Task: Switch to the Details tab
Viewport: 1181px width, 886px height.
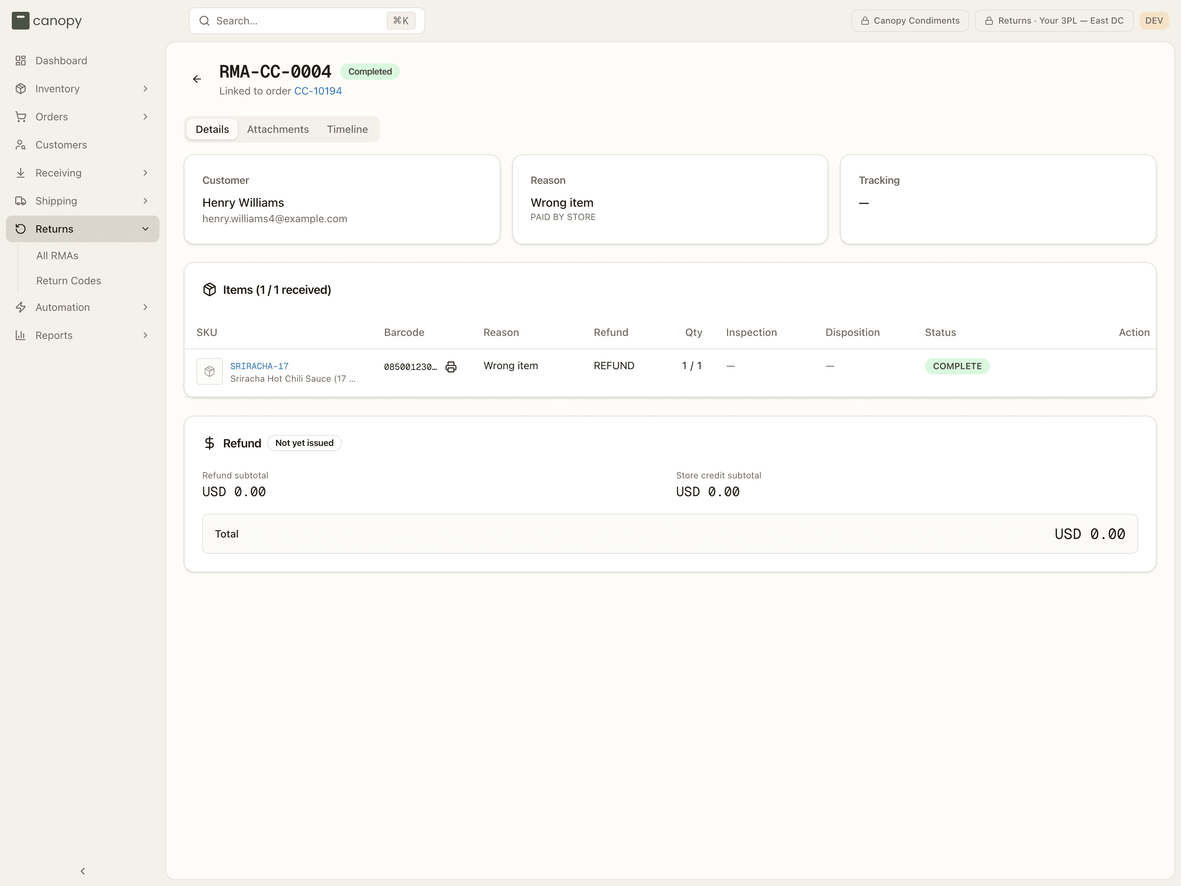Action: [x=212, y=129]
